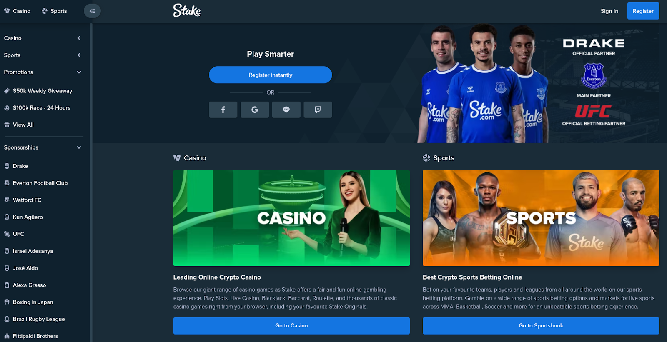Click the Go to Casino button
This screenshot has width=667, height=342.
pyautogui.click(x=291, y=326)
